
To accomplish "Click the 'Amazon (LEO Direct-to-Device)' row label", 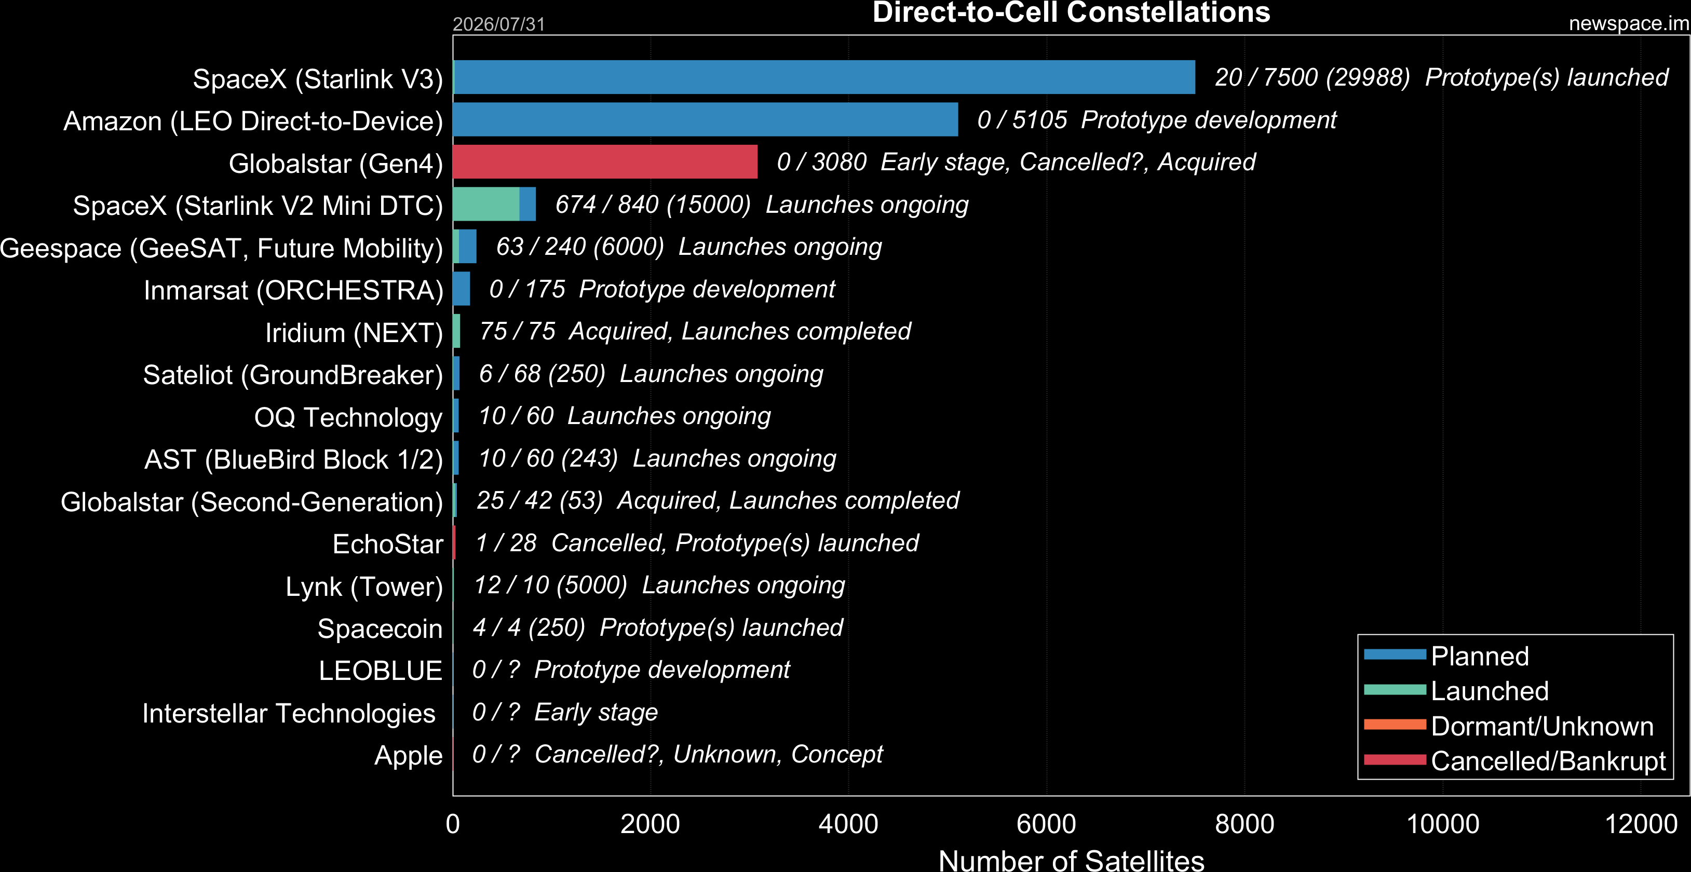I will click(253, 121).
